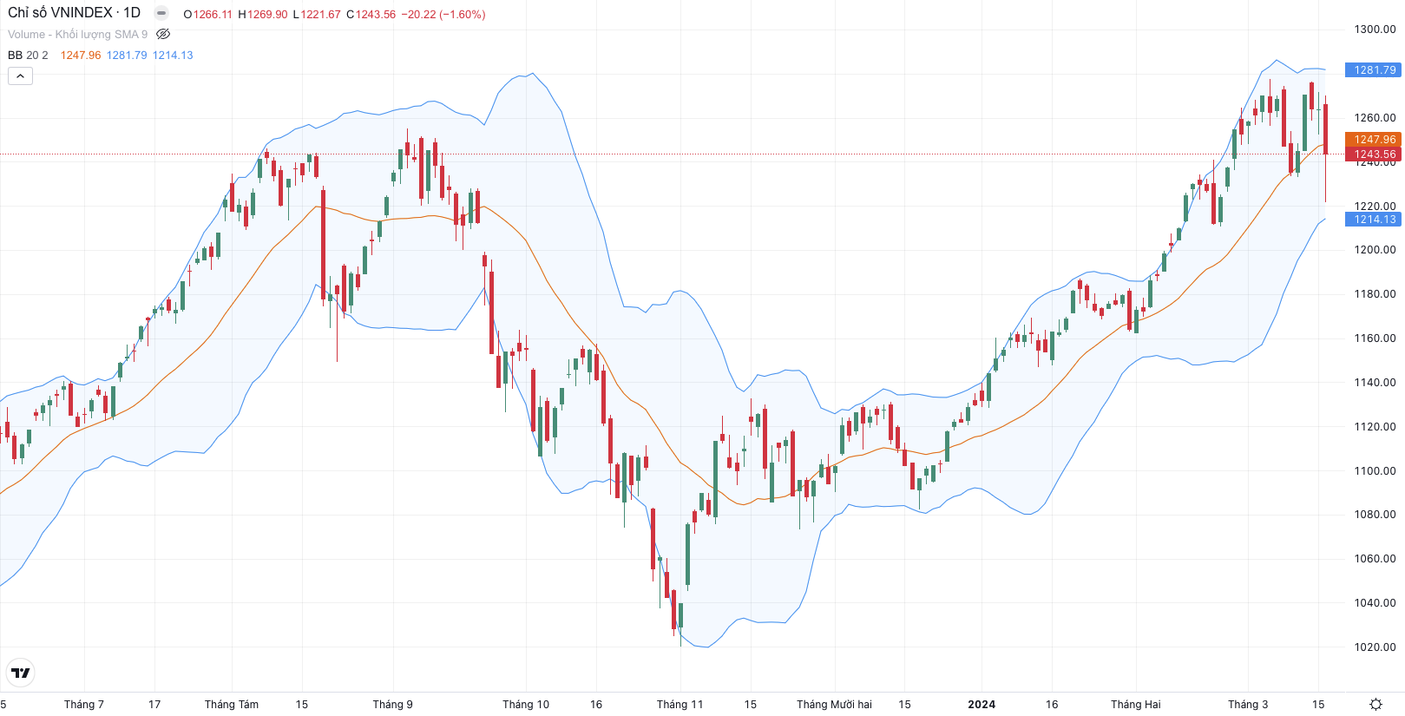The height and width of the screenshot is (716, 1405).
Task: Click the 1040.00 price scale value
Action: coord(1375,602)
